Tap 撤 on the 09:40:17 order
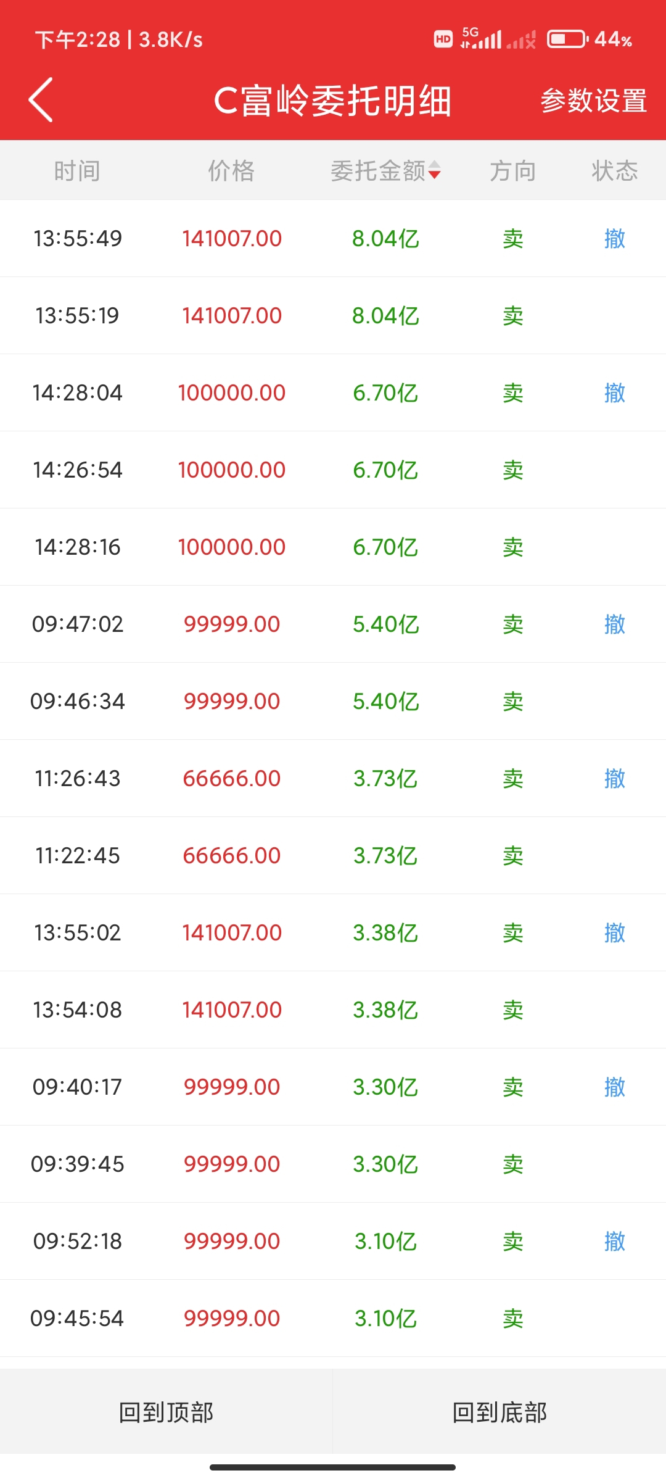The image size is (666, 1481). tap(614, 1087)
